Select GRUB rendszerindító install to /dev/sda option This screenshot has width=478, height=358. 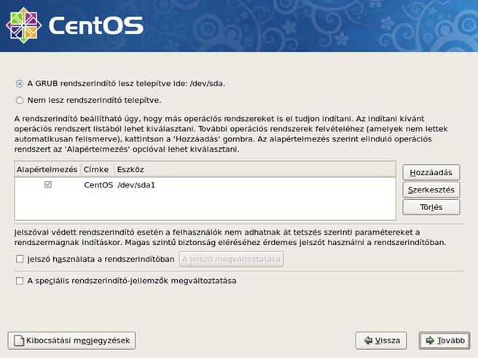(x=20, y=83)
